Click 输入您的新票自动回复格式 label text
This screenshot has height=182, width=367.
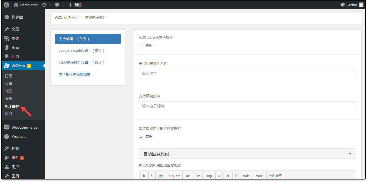[x=160, y=165]
